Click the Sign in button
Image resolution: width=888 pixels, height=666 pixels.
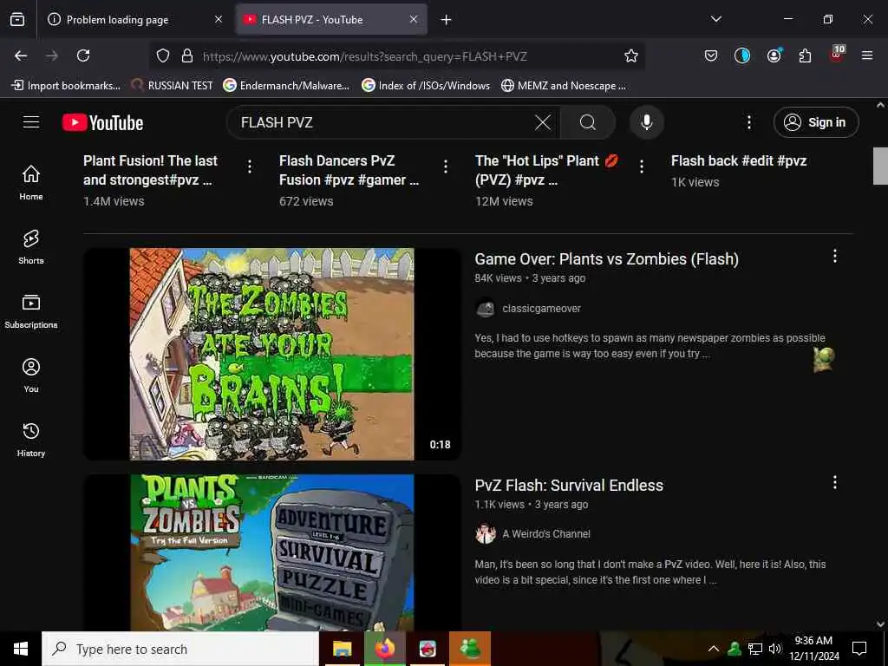(815, 122)
